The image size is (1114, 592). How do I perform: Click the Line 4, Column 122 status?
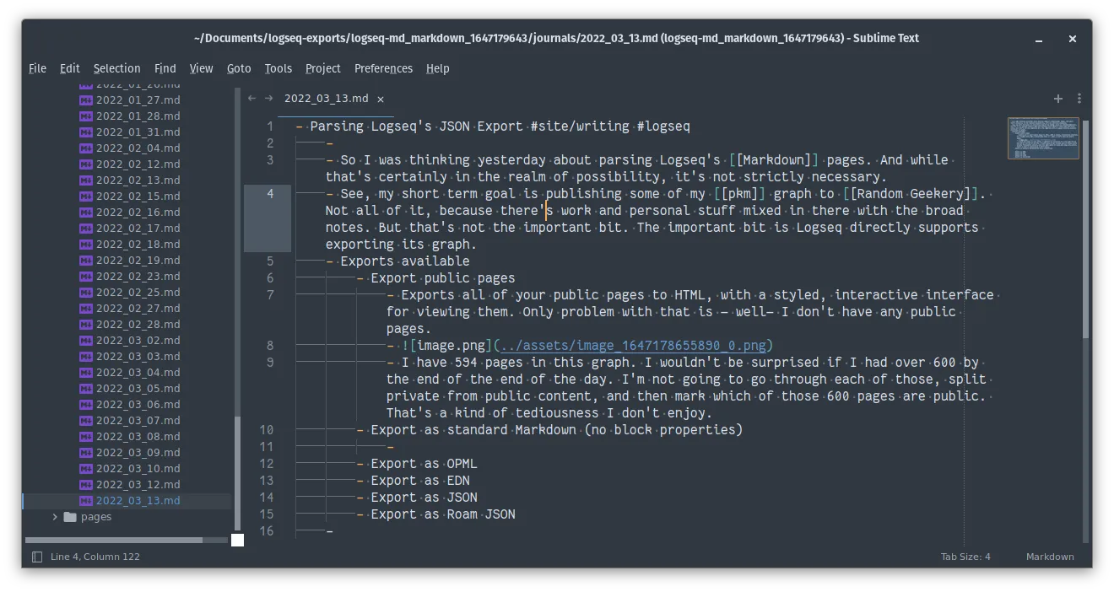coord(95,557)
